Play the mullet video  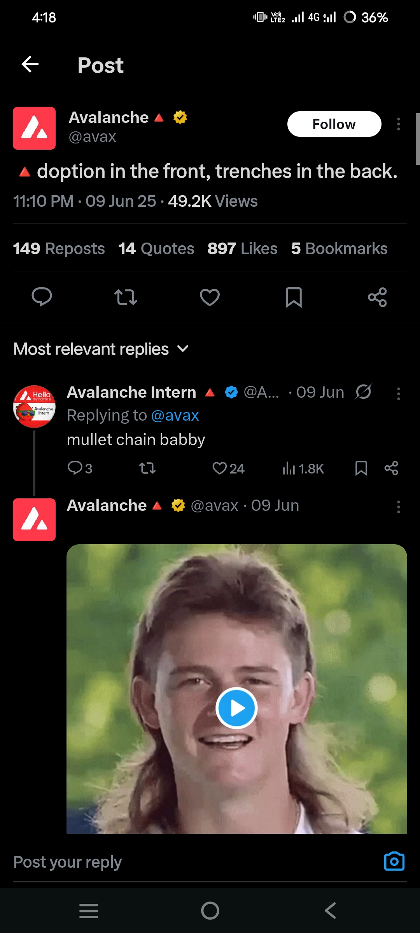point(236,708)
